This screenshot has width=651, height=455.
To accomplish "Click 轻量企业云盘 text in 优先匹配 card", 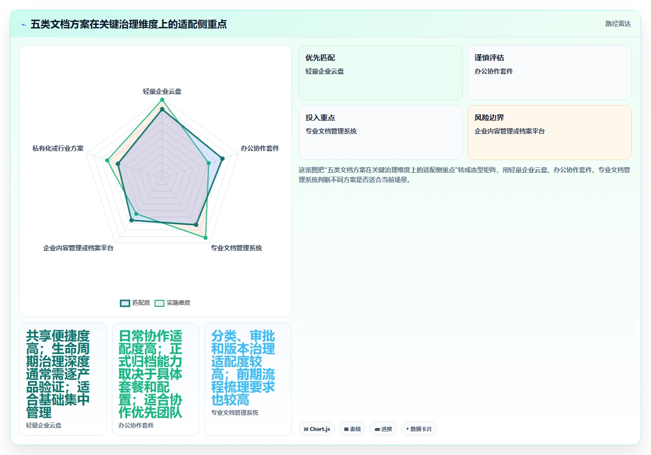I will coord(325,71).
